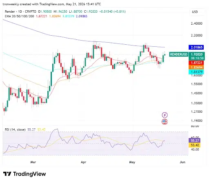Click the EMA legend value 1.83694
Viewport: 209px width, 182px height.
coord(55,16)
